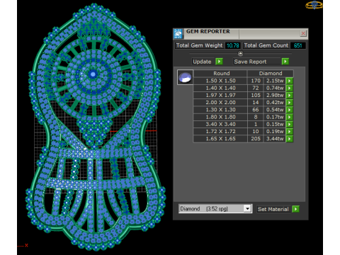Click the green arrow next to Update
Screen dimensions: 340x255
pos(219,62)
